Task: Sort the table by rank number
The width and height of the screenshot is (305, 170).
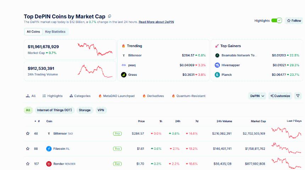Action: click(37, 121)
